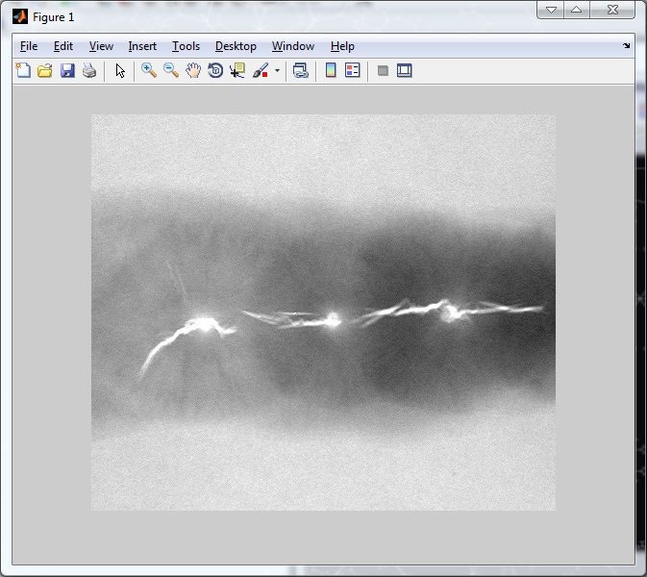Expand the Brush color dropdown arrow

coord(277,70)
